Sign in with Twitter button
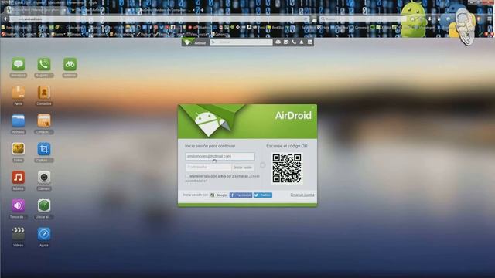 (263, 195)
